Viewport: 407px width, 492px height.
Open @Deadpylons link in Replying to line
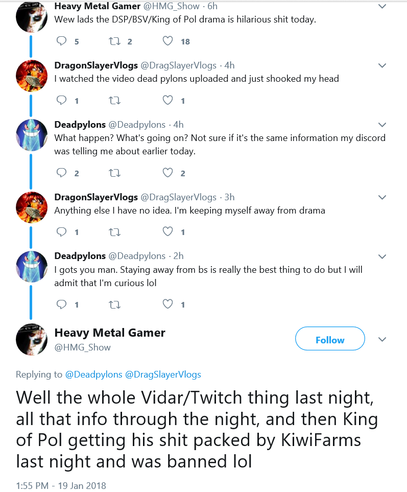pos(94,374)
